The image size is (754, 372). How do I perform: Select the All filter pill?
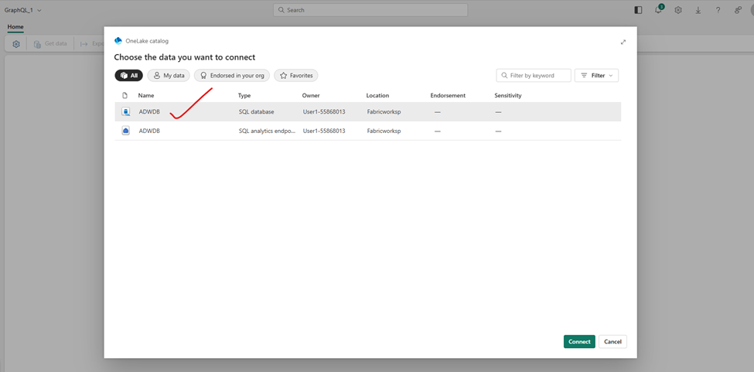point(128,76)
